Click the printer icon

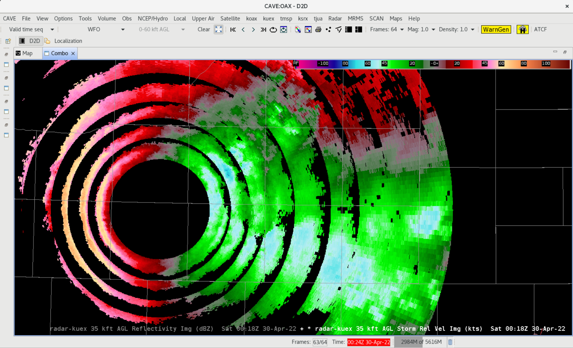(318, 29)
